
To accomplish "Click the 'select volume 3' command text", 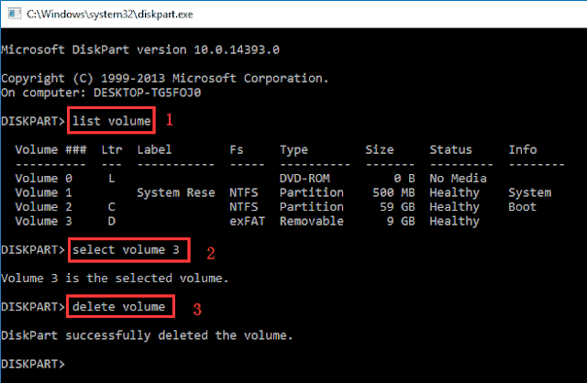I will pos(126,249).
